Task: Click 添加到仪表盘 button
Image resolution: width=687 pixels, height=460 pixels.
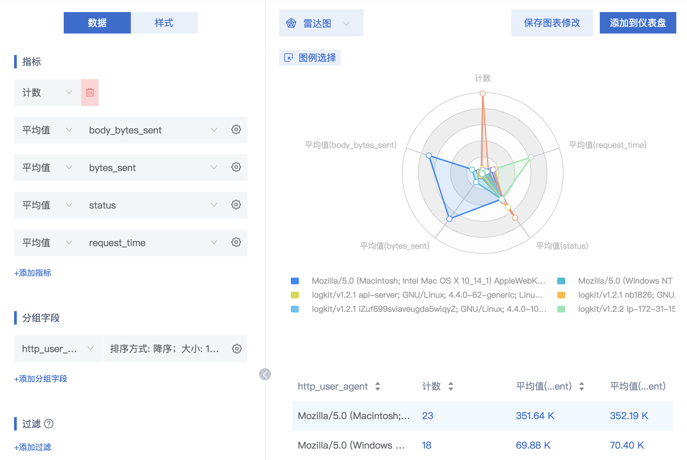Action: (638, 23)
